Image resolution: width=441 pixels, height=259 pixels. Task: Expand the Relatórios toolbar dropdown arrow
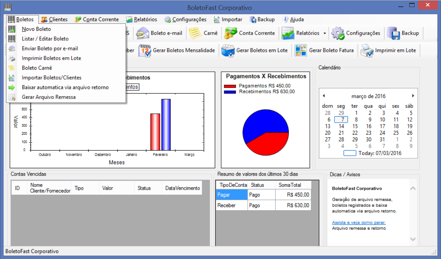324,33
